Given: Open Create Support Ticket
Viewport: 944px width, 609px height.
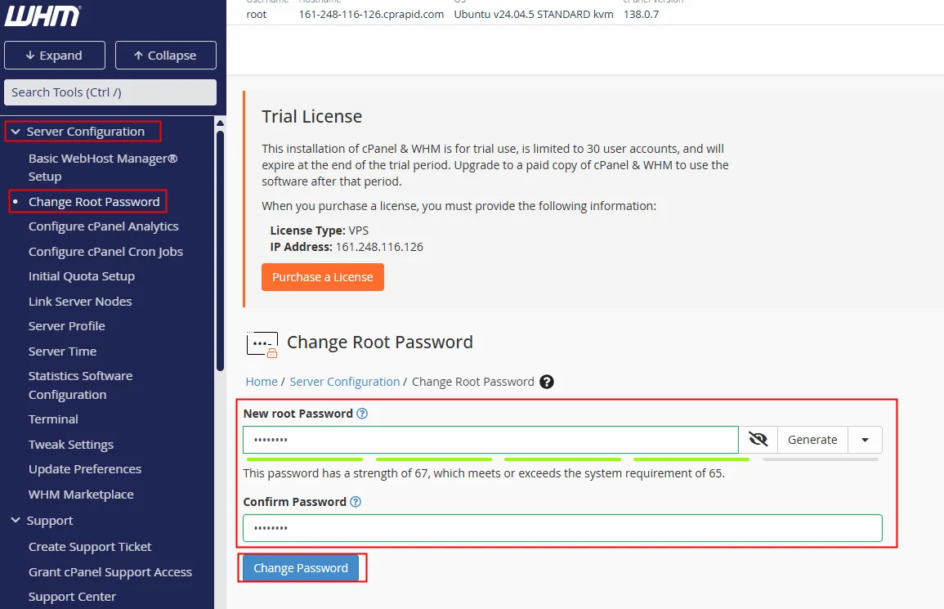Looking at the screenshot, I should (x=90, y=547).
